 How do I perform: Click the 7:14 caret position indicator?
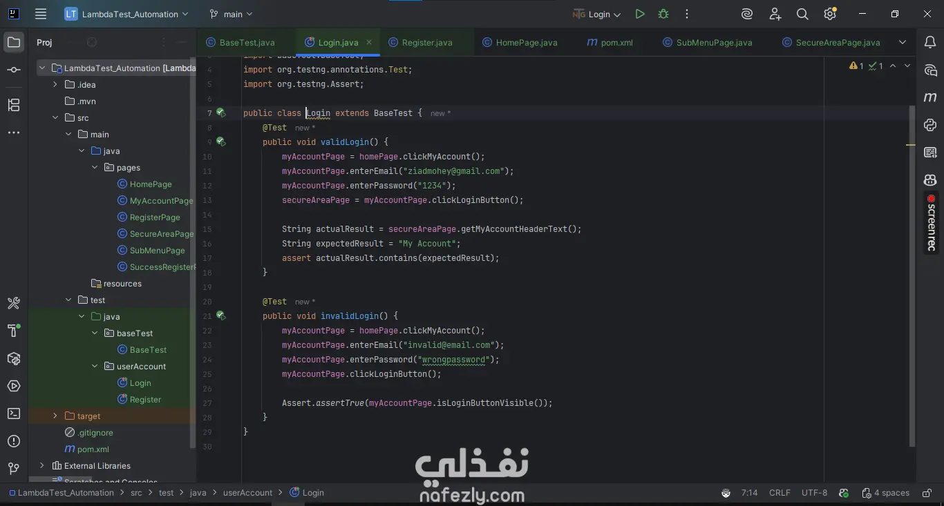(x=749, y=493)
